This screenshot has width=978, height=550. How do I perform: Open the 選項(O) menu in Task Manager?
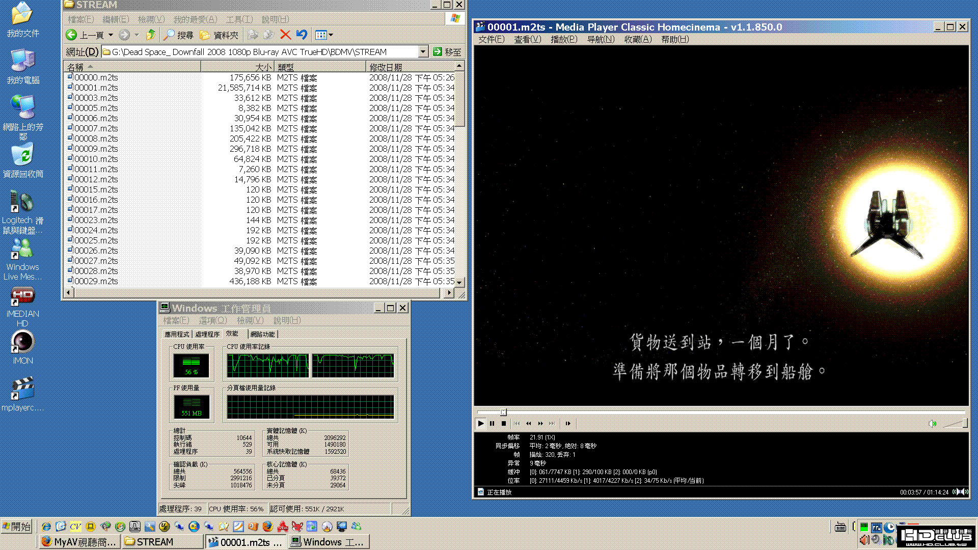pos(212,320)
